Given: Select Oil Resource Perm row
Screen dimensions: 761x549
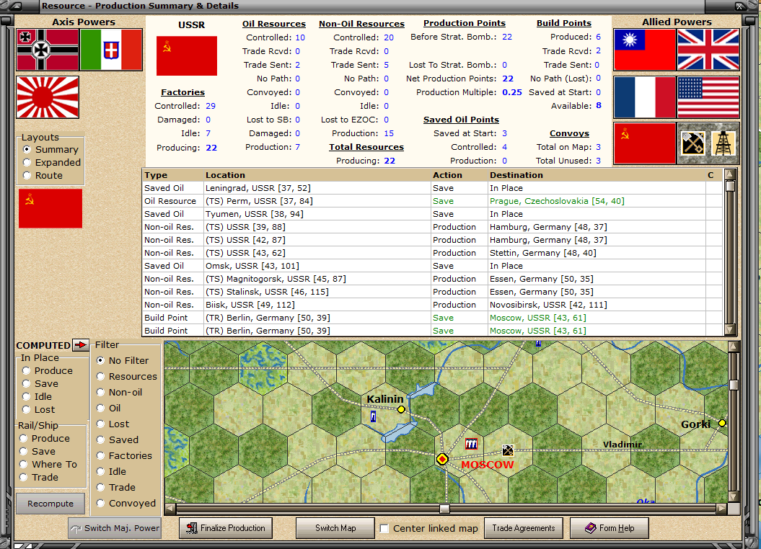Looking at the screenshot, I should point(432,201).
